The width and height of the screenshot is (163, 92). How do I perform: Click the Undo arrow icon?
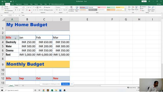(x=5, y=1)
